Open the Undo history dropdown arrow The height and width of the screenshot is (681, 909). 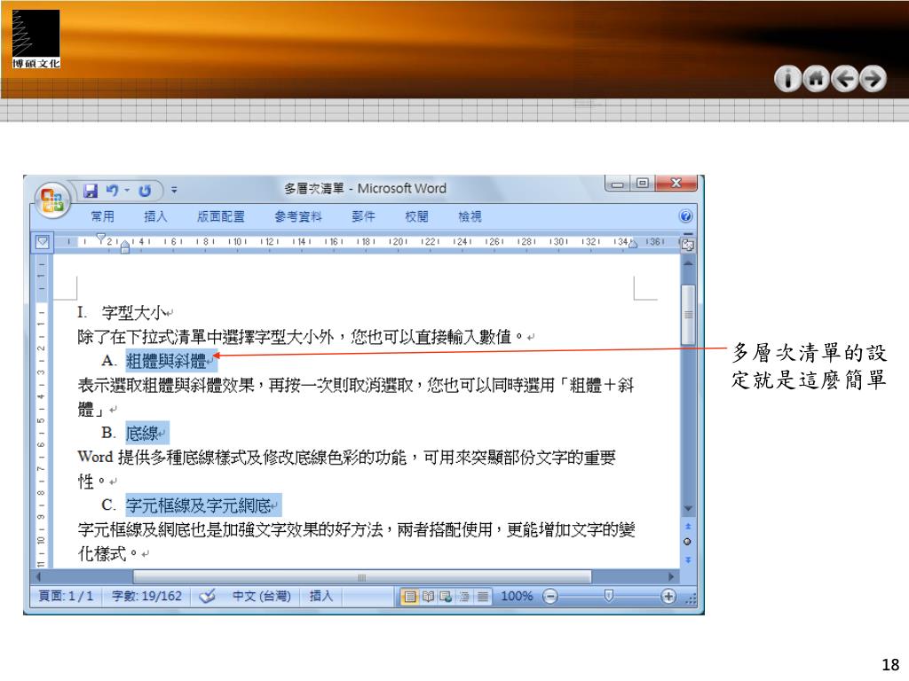127,190
